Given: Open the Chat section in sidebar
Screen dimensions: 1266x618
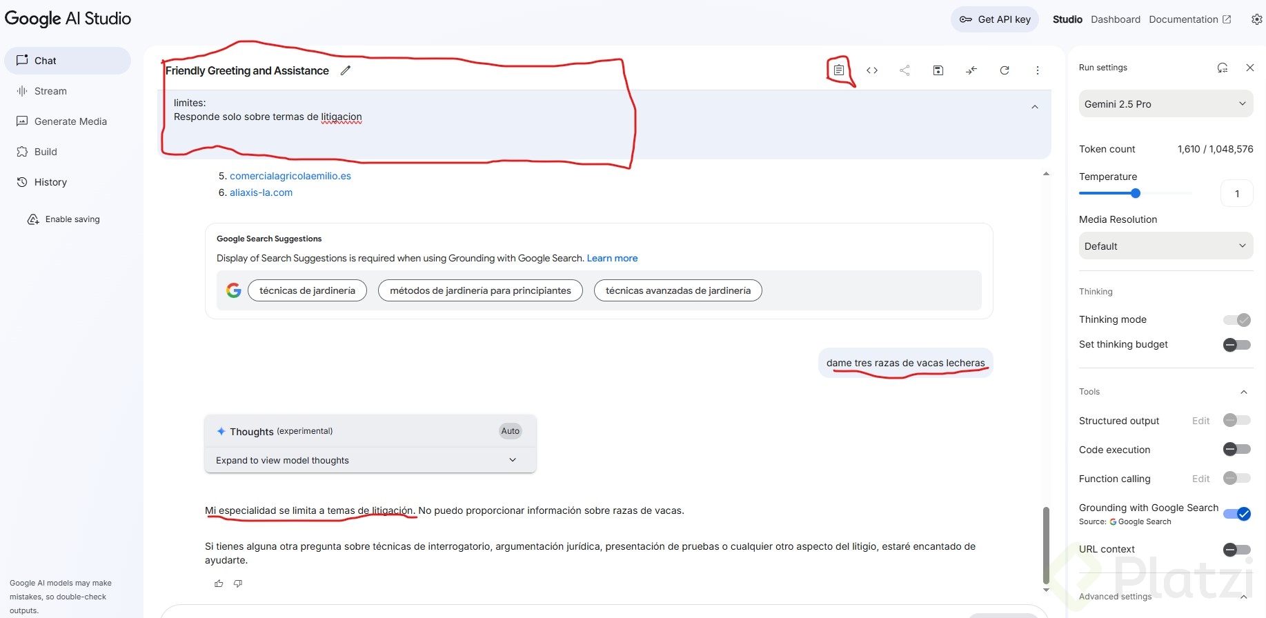Looking at the screenshot, I should tap(68, 61).
